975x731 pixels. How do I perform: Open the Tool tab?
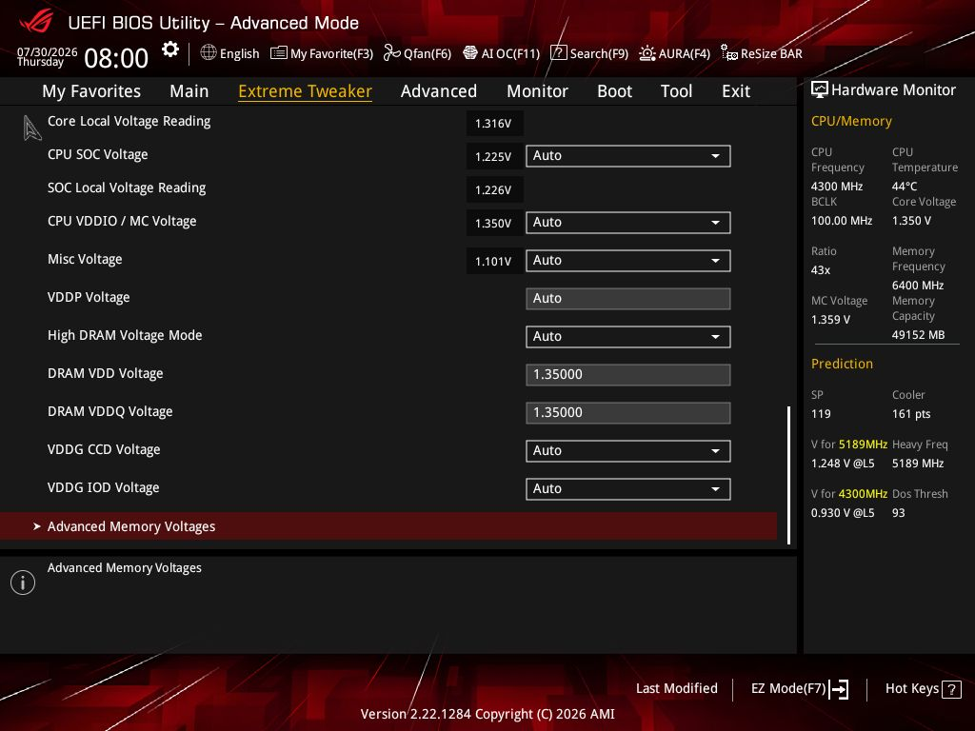[676, 91]
